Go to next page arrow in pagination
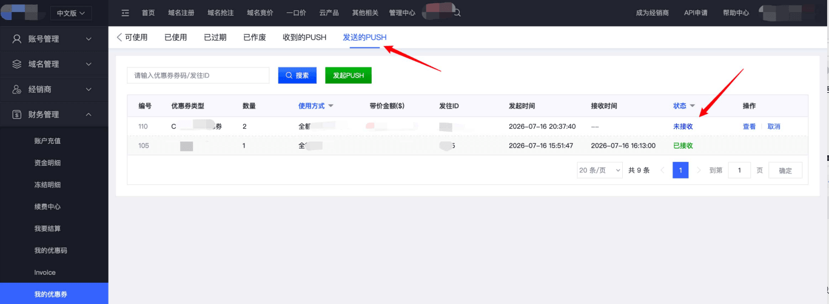Screen dimensions: 829x304 tap(699, 171)
